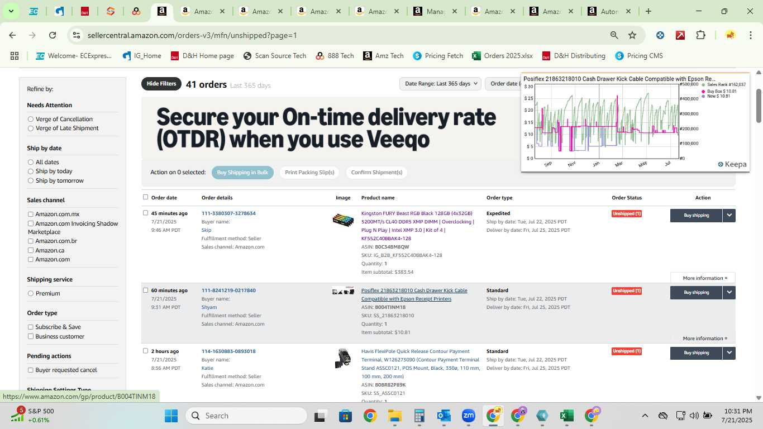Open the D&H Home page bookmark
Screen dimensions: 763x429
tap(202, 56)
